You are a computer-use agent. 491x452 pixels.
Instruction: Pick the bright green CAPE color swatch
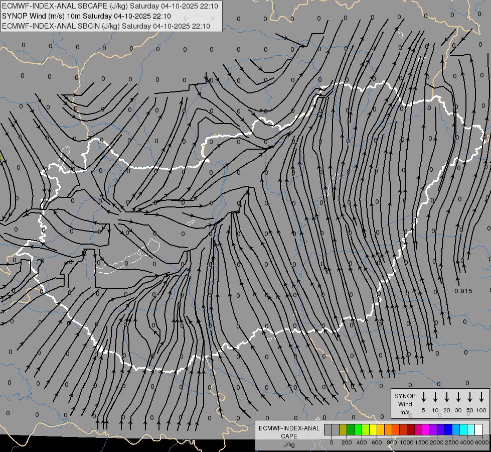pos(358,430)
